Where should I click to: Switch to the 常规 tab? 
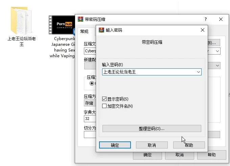(x=84, y=31)
